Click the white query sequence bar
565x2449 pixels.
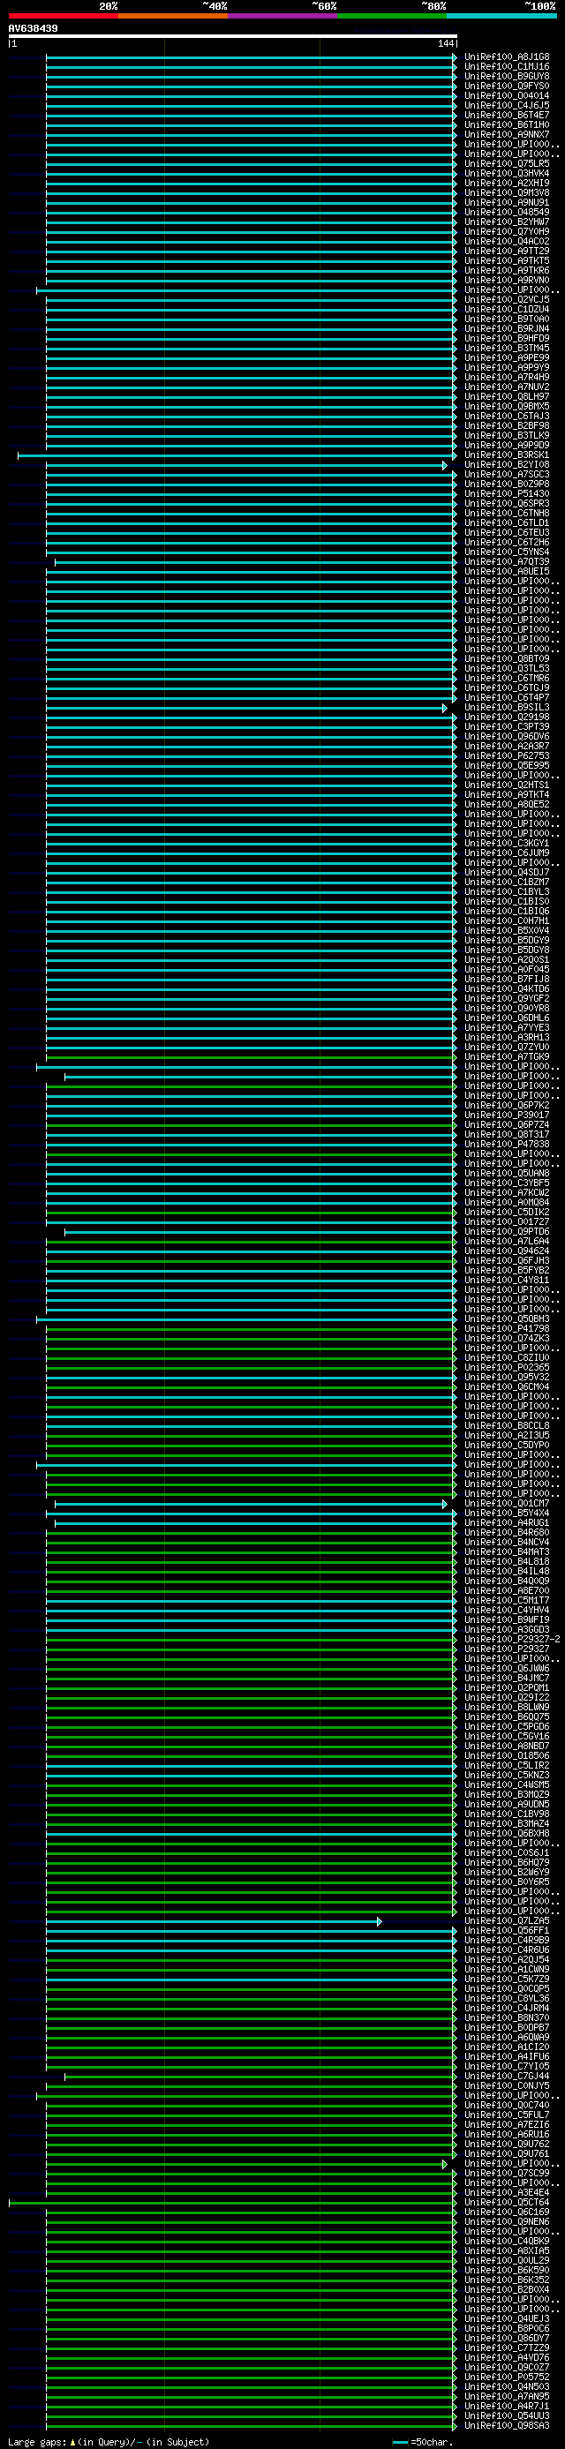pos(233,36)
